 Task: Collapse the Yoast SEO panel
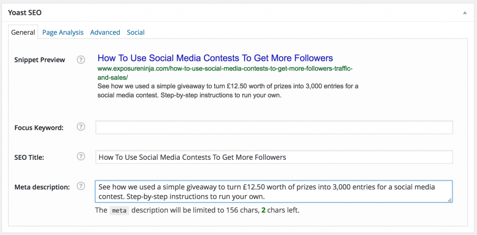(464, 13)
